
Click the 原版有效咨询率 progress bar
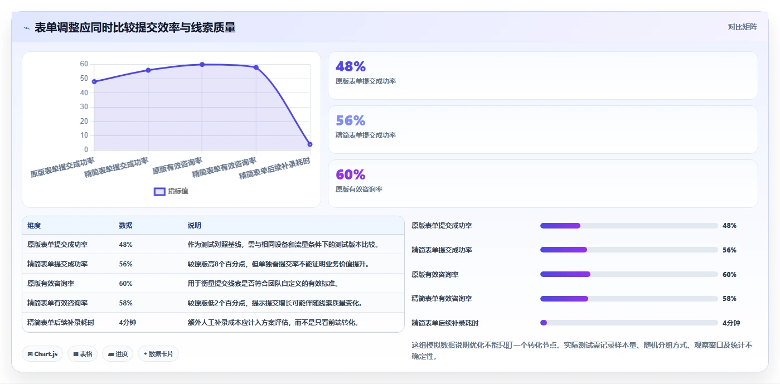point(629,274)
